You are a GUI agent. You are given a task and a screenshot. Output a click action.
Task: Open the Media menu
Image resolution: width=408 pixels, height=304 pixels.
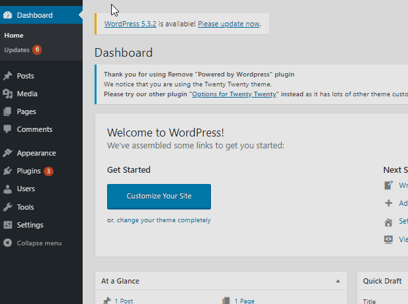(x=27, y=94)
